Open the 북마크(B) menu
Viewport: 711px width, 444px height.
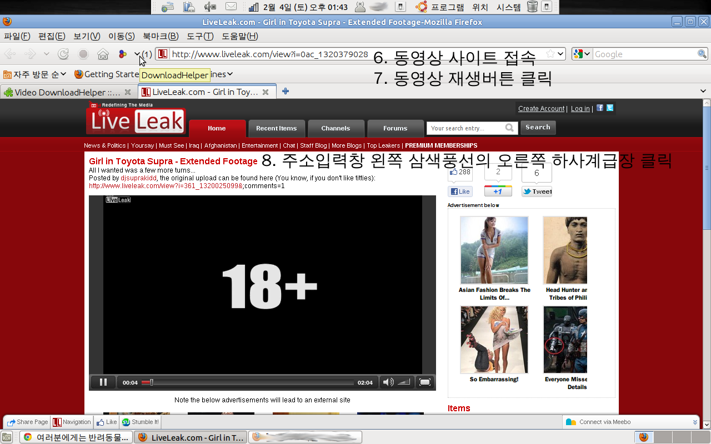pyautogui.click(x=161, y=36)
